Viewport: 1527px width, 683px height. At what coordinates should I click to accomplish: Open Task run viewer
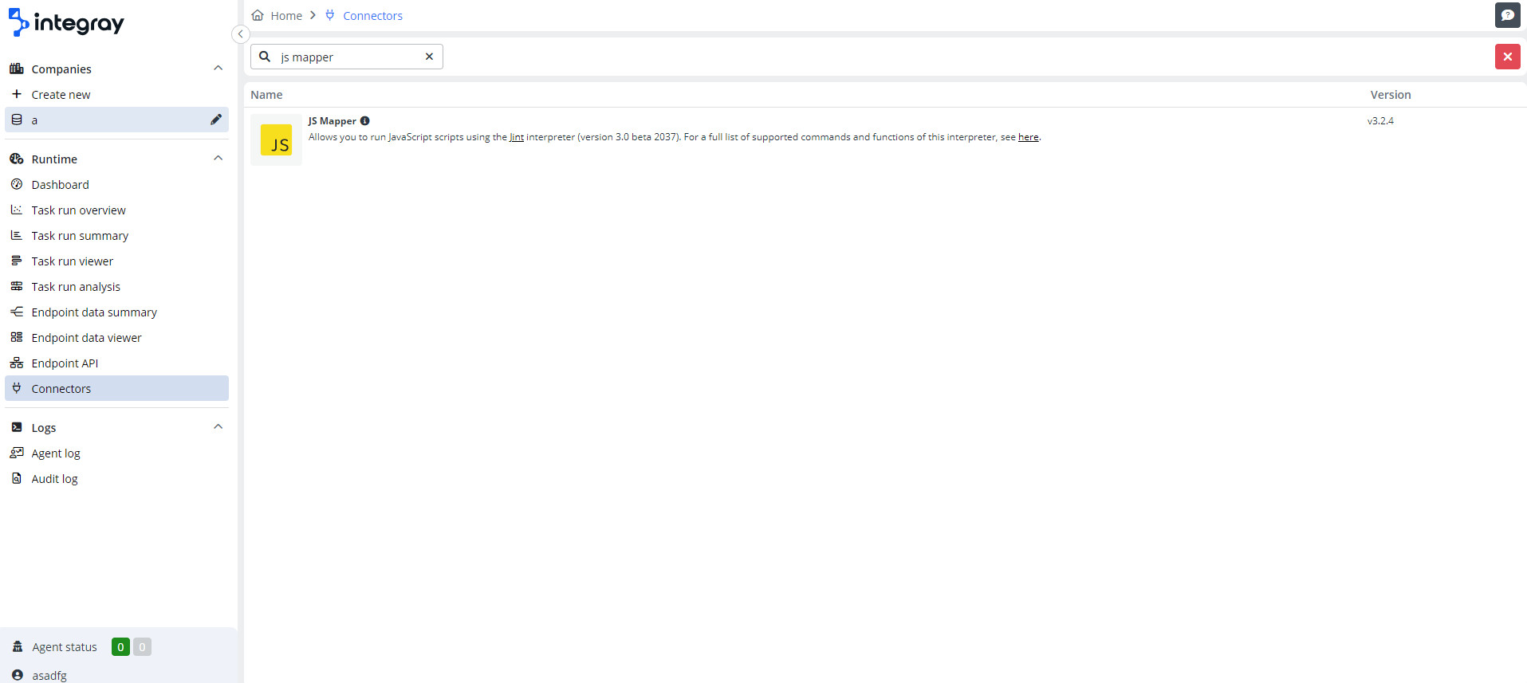point(72,261)
